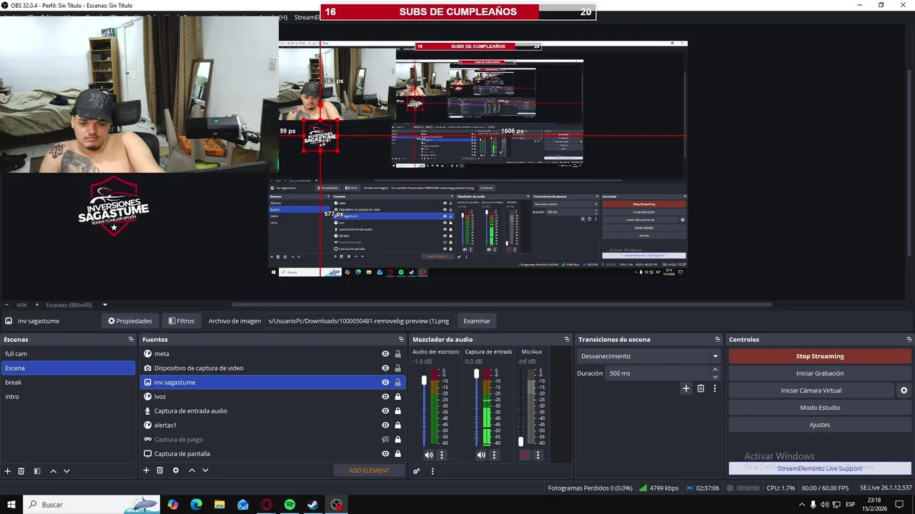Move scene down in Escenas toolbar

point(66,471)
